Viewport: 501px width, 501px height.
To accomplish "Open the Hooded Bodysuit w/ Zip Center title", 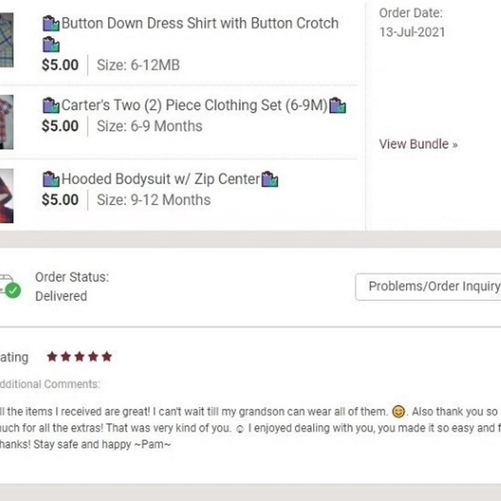I will coord(160,179).
